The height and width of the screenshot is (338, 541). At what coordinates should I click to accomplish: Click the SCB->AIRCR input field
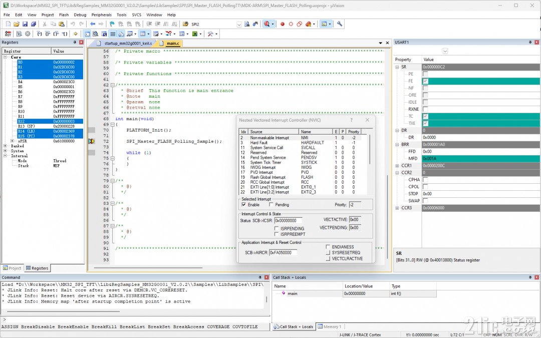pyautogui.click(x=283, y=252)
